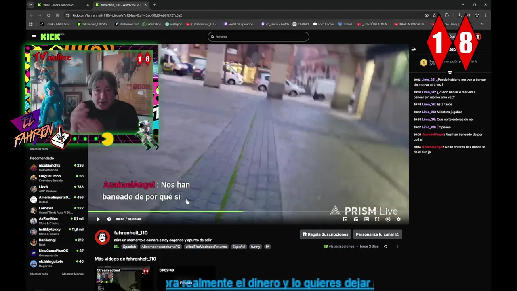517x291 pixels.
Task: Go back with the browser back arrow
Action: click(x=31, y=15)
